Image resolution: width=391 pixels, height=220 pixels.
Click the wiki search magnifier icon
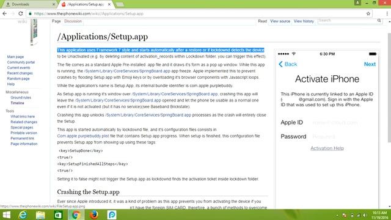coord(379,20)
